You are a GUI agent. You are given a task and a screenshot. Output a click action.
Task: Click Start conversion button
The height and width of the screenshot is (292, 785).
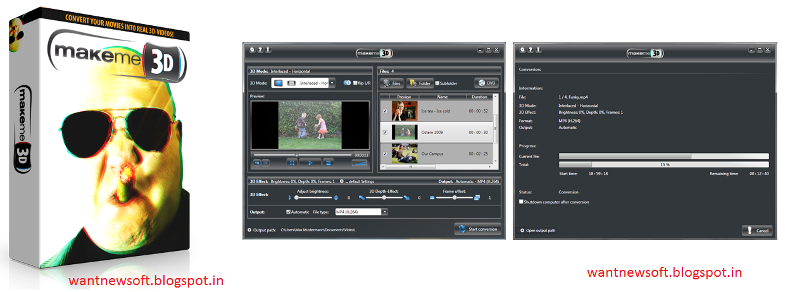477,229
